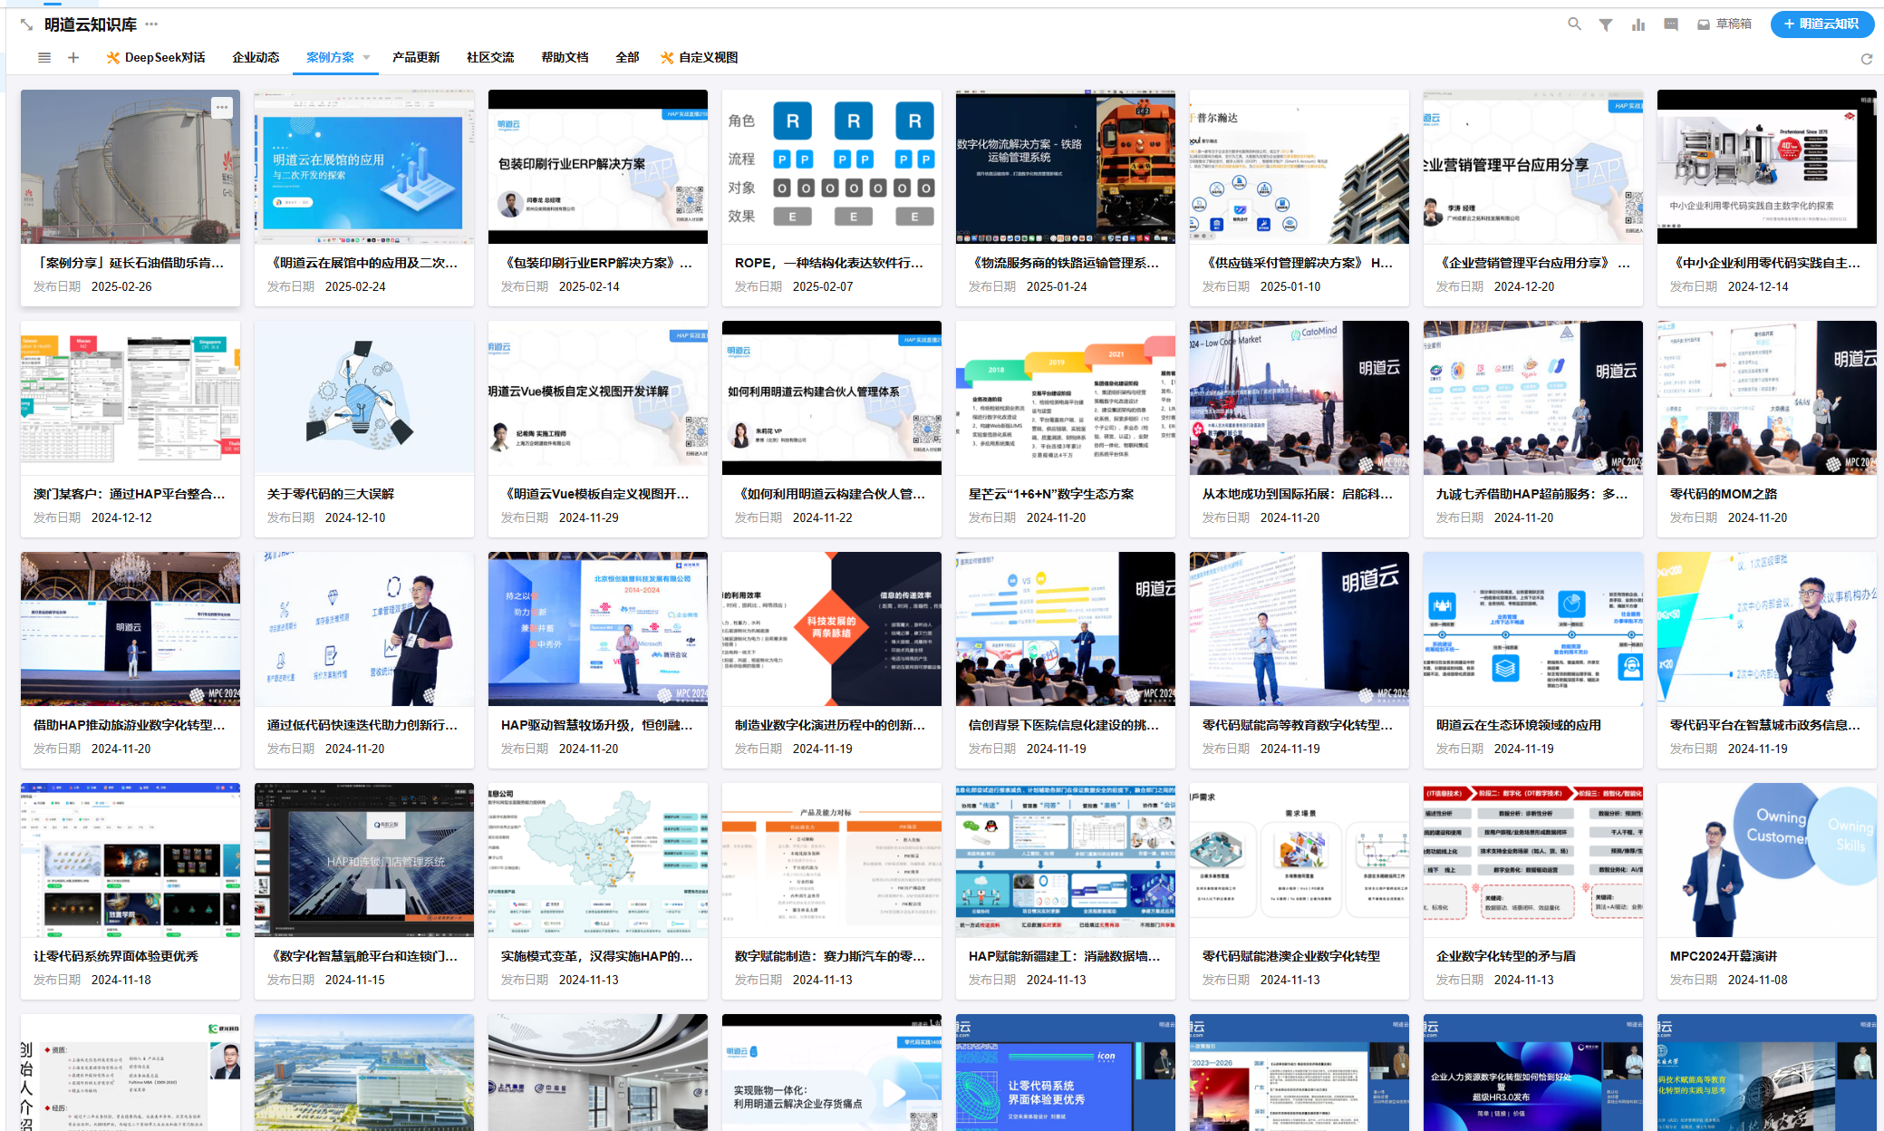The width and height of the screenshot is (1884, 1131).
Task: Open the discussion comments icon
Action: (x=1671, y=24)
